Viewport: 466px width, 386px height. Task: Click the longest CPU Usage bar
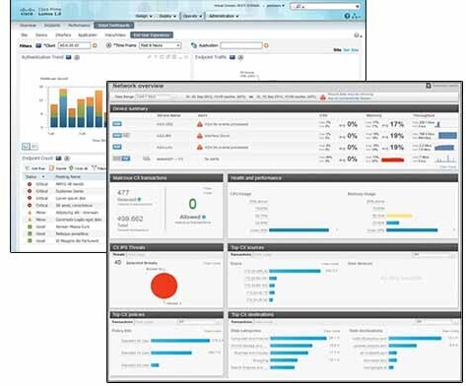(299, 230)
